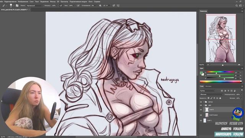
Task: Open the smoothing percentage dropdown arrow
Action: click(96, 6)
